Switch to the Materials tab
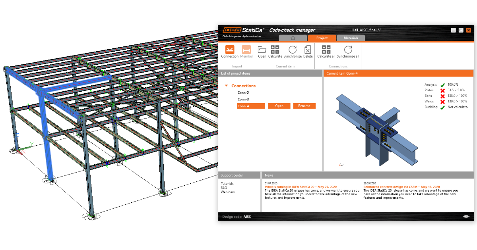 pyautogui.click(x=351, y=38)
